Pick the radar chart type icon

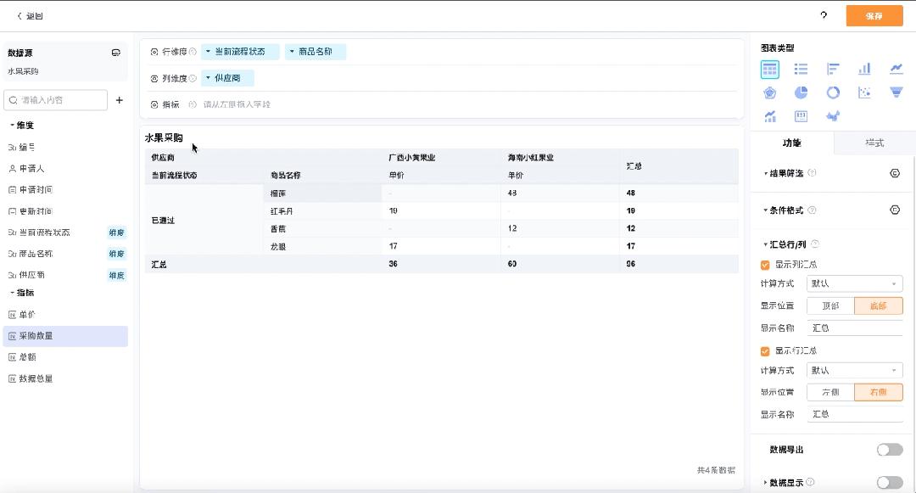tap(769, 92)
